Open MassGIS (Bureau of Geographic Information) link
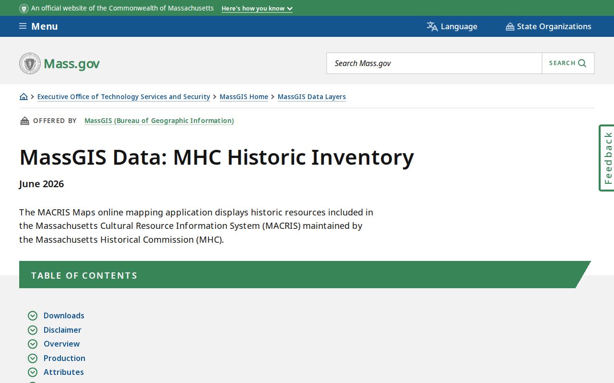This screenshot has height=383, width=614. click(x=159, y=121)
